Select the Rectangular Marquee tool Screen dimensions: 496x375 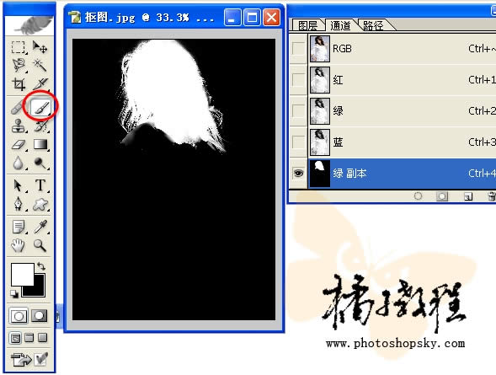point(18,47)
